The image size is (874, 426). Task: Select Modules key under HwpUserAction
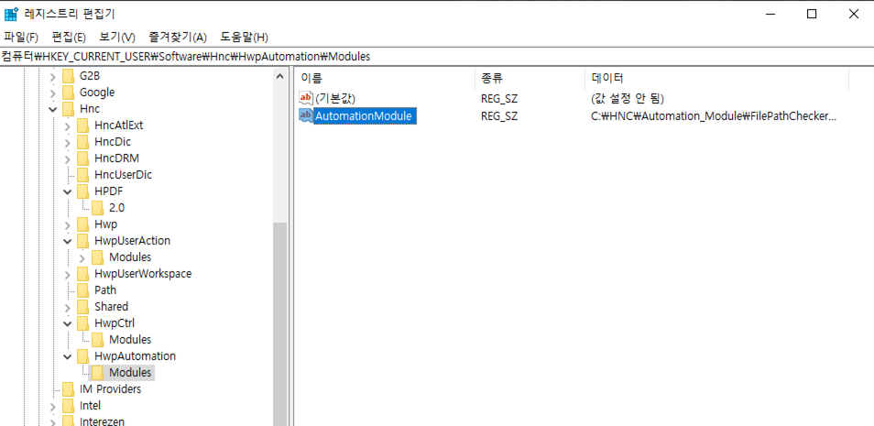(130, 257)
